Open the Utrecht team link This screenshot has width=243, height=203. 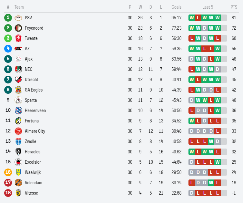point(31,80)
